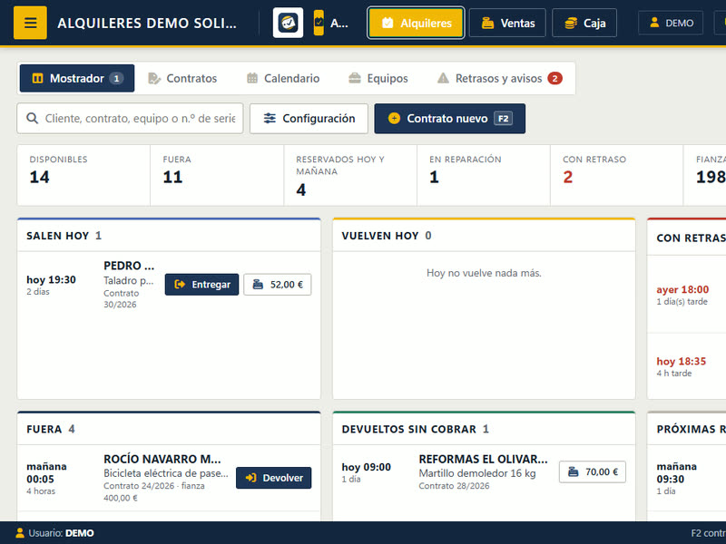The image size is (726, 544).
Task: Click the SALEN HOY panel header
Action: pos(169,236)
